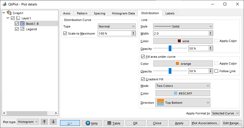Switch to the Histogram Data tab

coord(123,13)
